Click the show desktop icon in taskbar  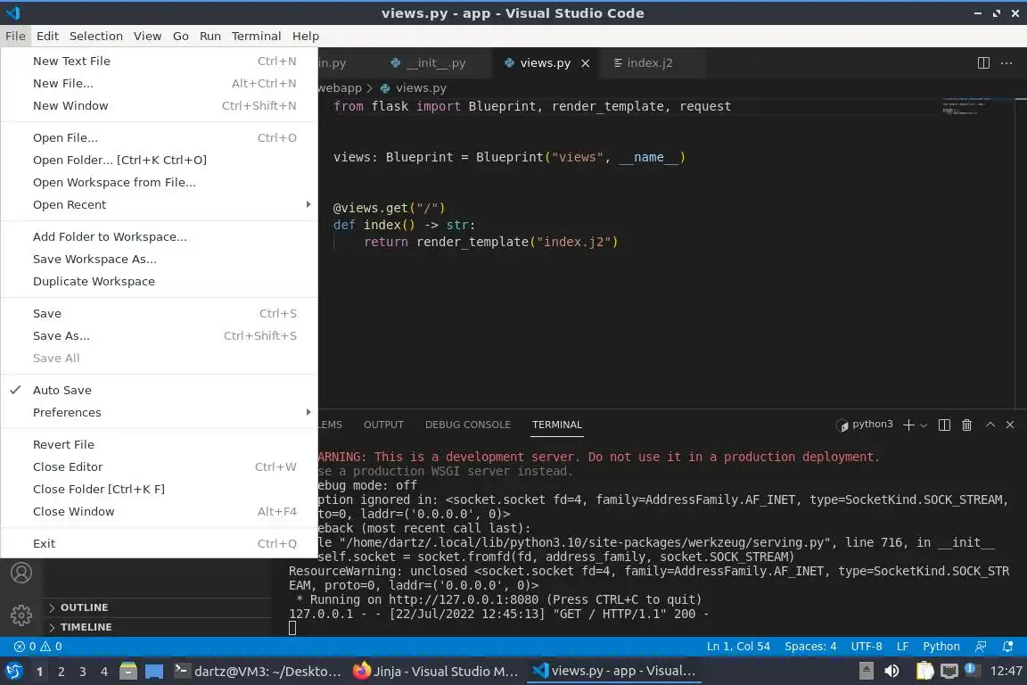point(154,672)
